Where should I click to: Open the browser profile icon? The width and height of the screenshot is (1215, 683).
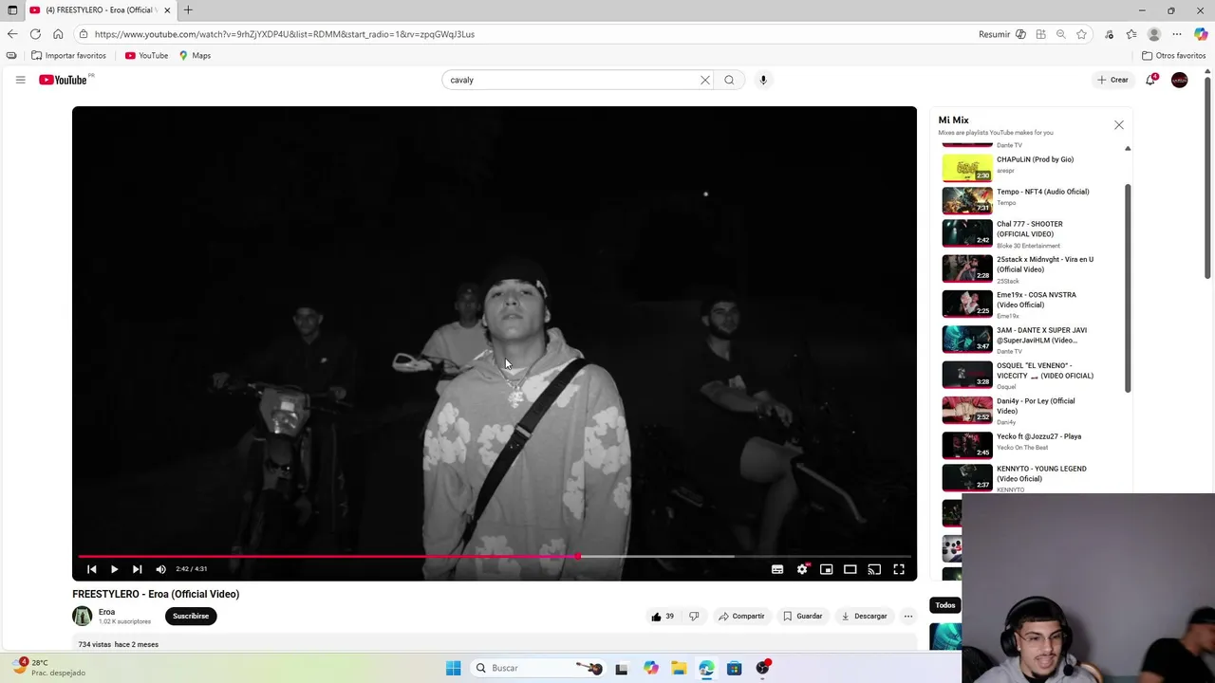1154,34
